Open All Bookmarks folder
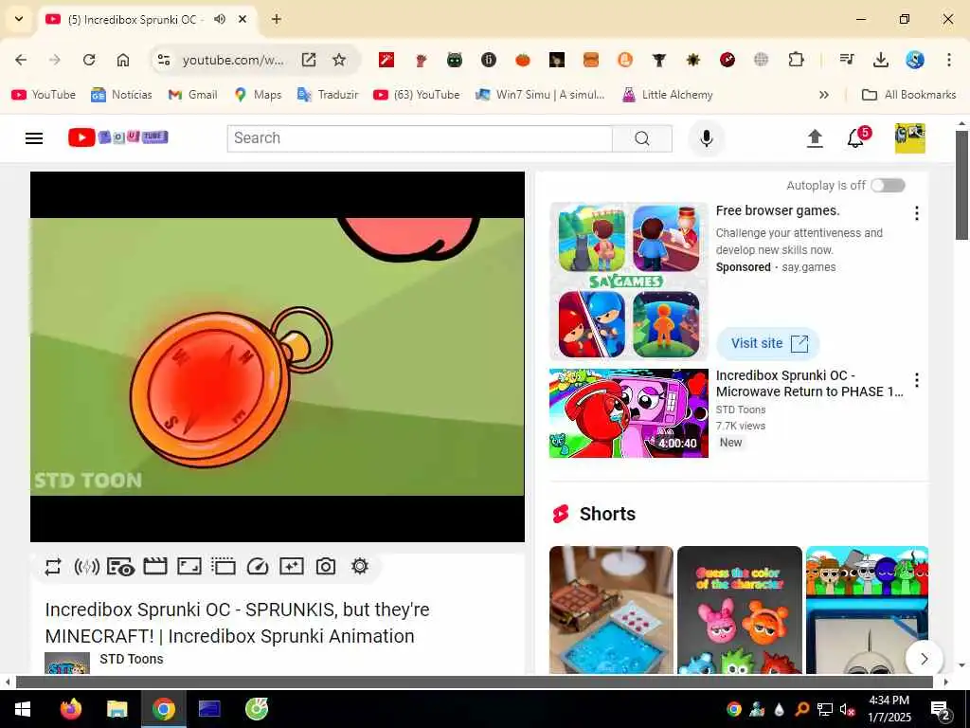The image size is (970, 728). pos(908,95)
